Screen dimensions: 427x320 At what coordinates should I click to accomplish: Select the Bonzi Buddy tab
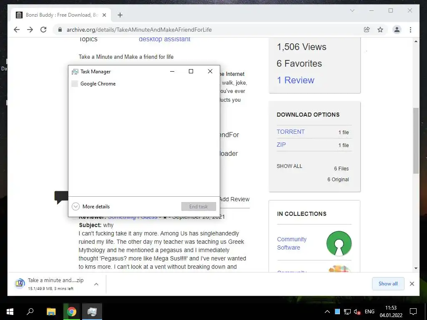61,15
